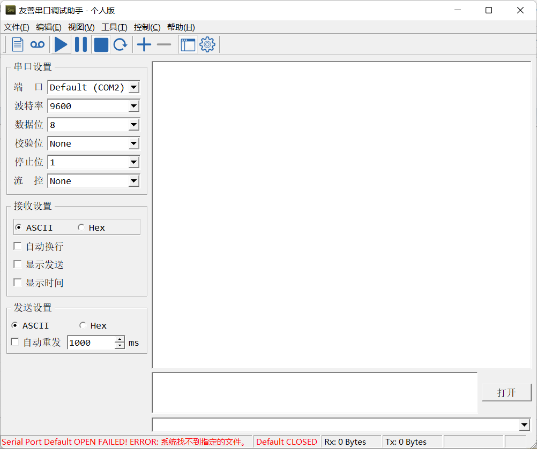Image resolution: width=537 pixels, height=449 pixels.
Task: Check the 显示时间 option
Action: pyautogui.click(x=18, y=283)
